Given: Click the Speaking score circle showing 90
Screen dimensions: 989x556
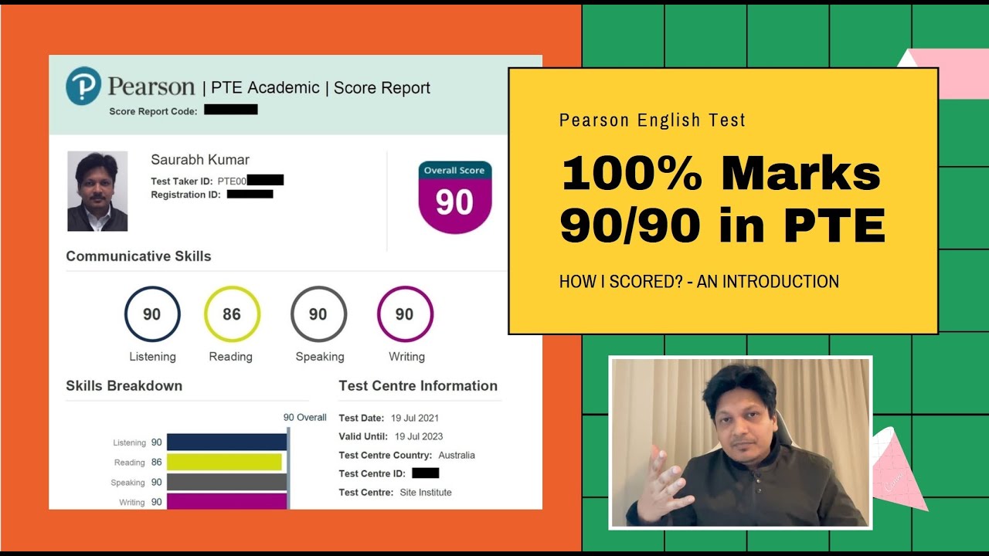Looking at the screenshot, I should tap(318, 314).
